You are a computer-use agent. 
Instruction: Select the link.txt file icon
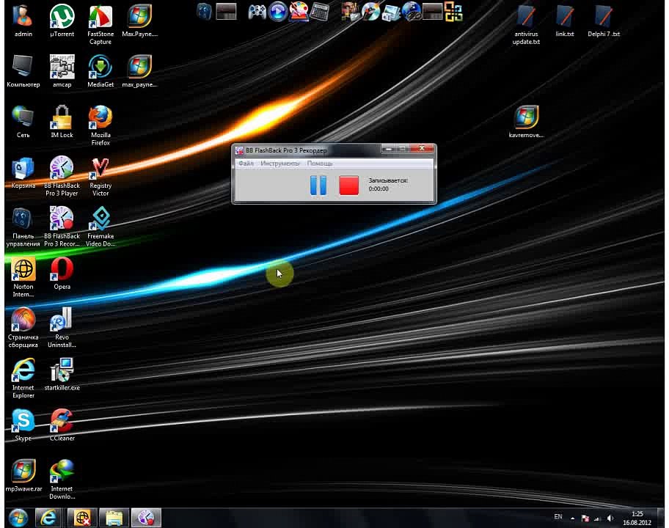pyautogui.click(x=565, y=21)
